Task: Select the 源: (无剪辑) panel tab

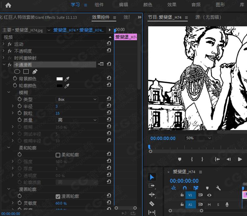Action: [208, 17]
